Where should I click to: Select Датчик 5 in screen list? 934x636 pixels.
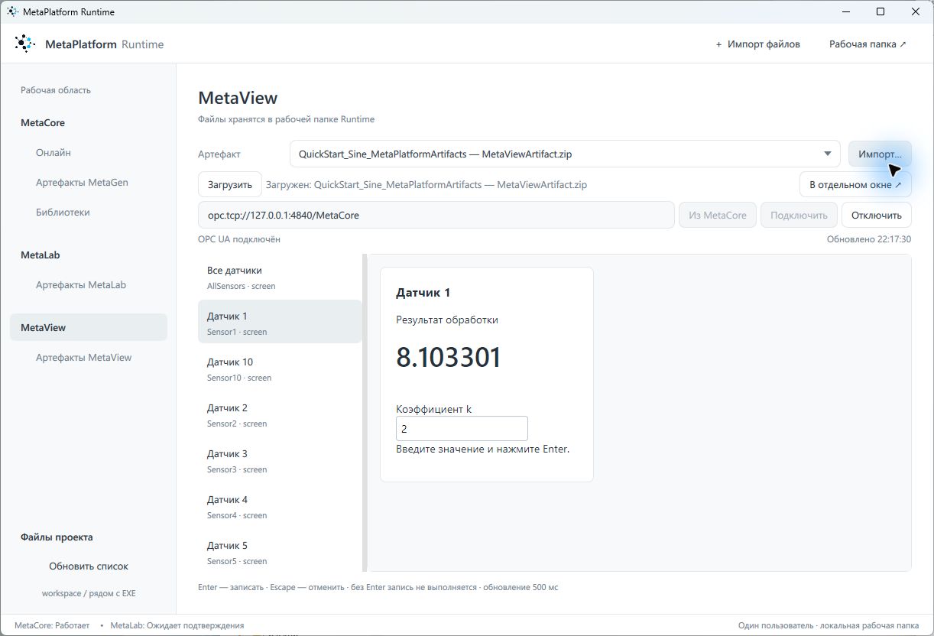pos(280,553)
